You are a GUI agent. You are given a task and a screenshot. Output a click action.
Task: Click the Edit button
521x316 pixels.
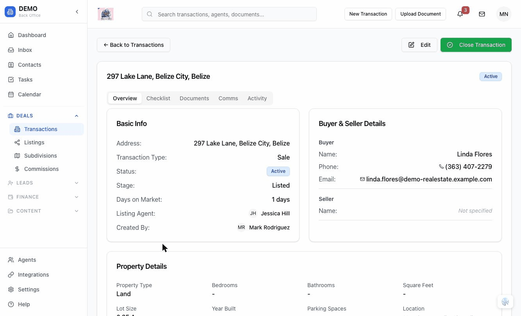419,45
